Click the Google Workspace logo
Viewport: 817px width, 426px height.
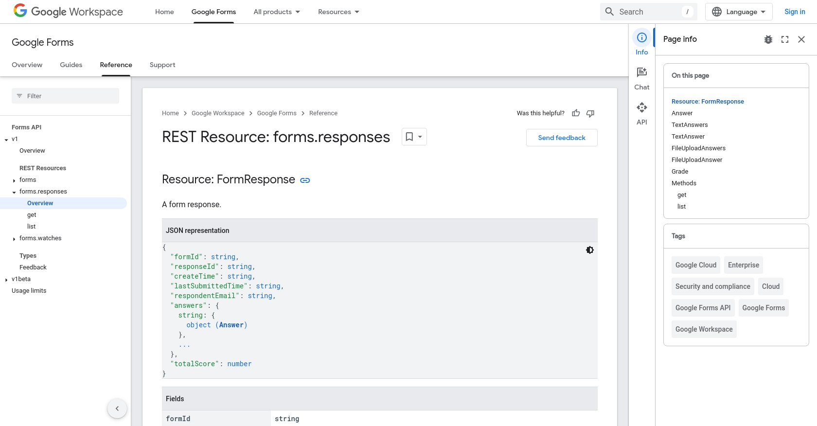coord(68,12)
